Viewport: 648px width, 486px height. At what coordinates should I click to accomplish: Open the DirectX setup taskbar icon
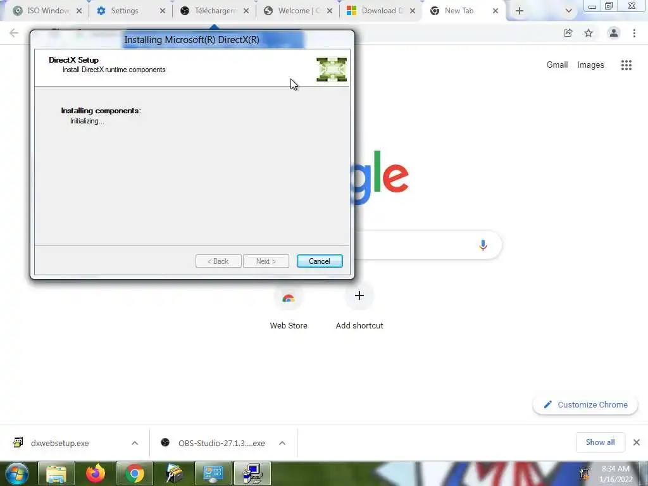252,473
